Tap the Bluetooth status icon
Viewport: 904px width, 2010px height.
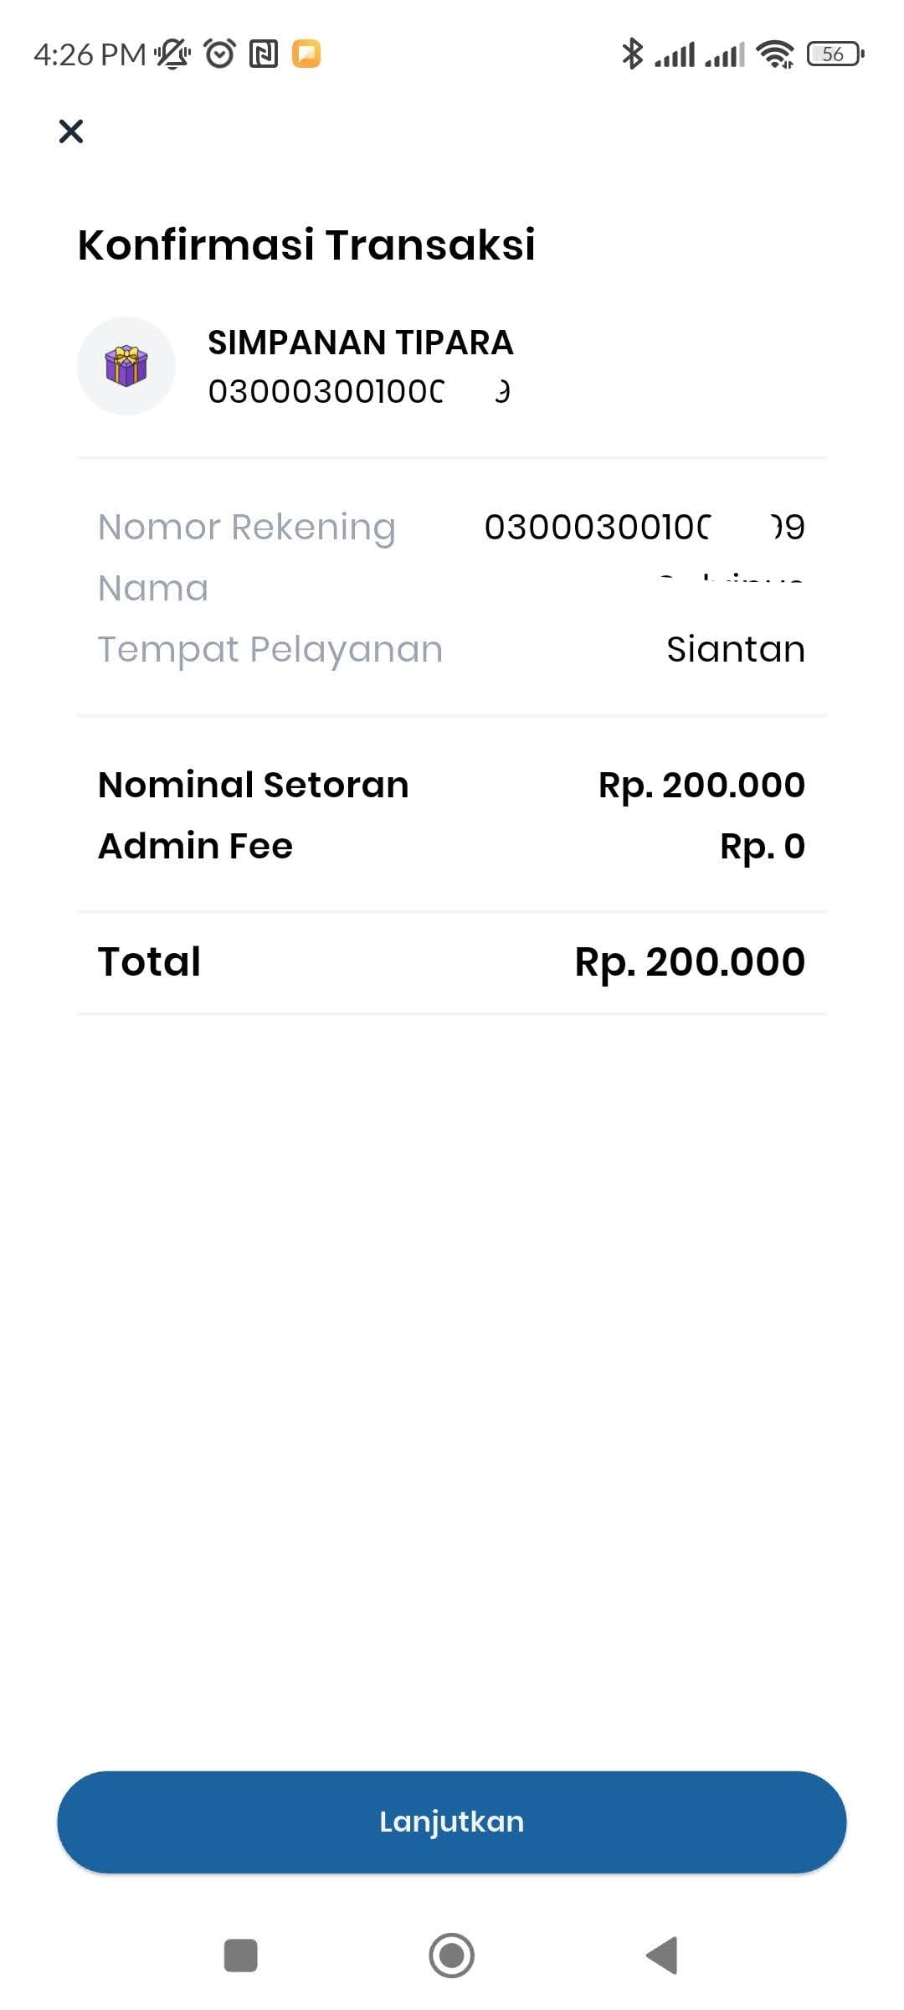coord(632,54)
